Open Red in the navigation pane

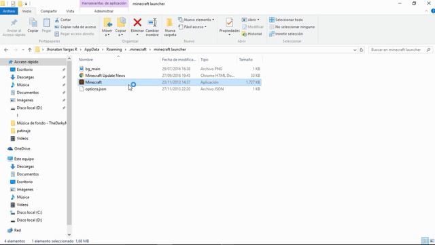(17, 230)
